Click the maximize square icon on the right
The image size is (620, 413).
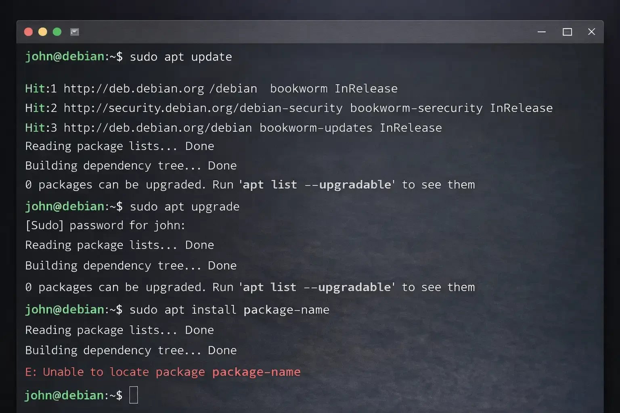coord(568,31)
